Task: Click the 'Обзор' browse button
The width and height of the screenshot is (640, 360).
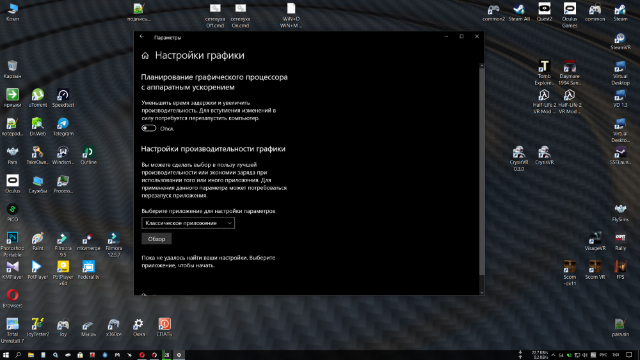Action: [x=157, y=239]
